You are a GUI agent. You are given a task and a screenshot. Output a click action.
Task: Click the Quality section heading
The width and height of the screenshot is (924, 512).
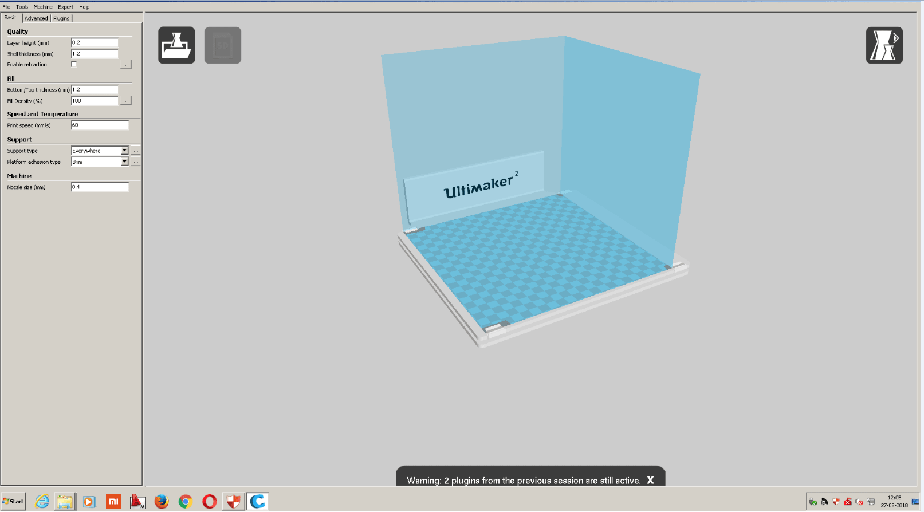click(17, 31)
